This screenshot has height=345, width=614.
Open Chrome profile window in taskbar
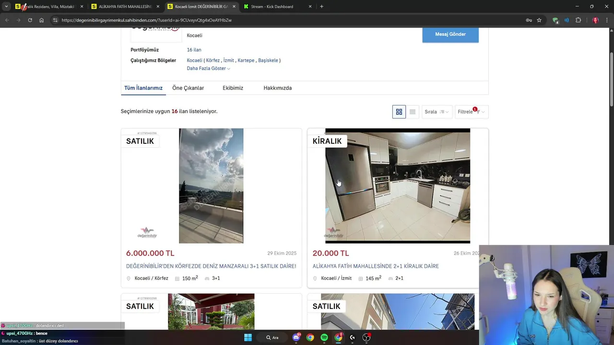339,337
